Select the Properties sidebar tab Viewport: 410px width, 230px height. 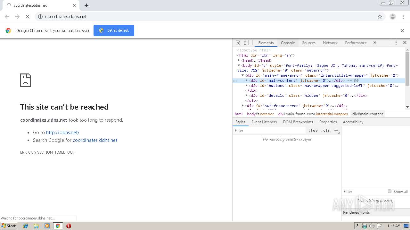pyautogui.click(x=328, y=122)
